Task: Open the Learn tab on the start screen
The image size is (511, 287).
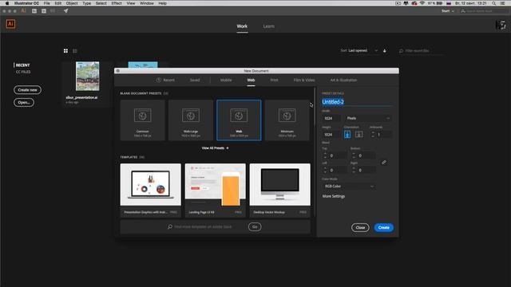Action: [x=269, y=26]
